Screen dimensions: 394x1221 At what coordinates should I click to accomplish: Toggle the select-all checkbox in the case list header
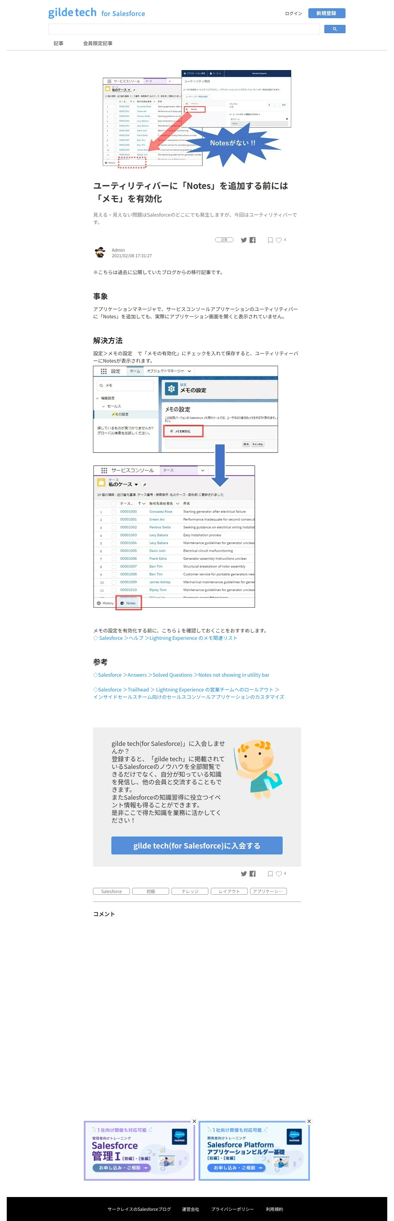coord(114,503)
